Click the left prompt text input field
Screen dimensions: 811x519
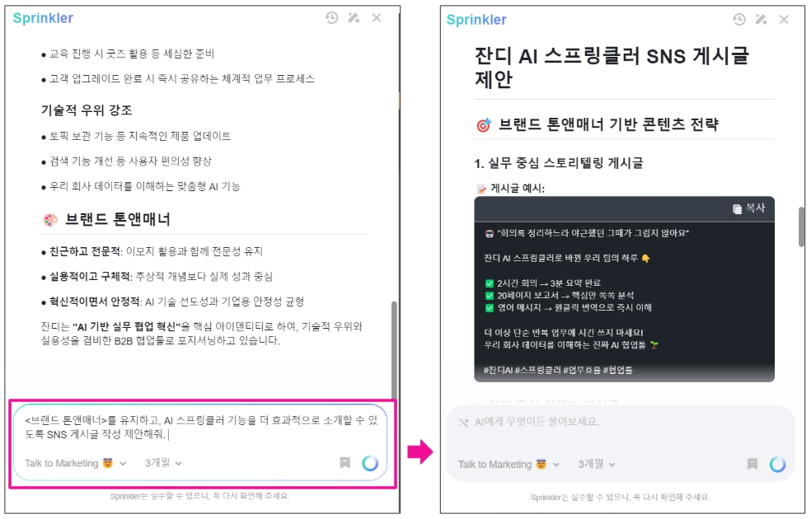pyautogui.click(x=200, y=427)
